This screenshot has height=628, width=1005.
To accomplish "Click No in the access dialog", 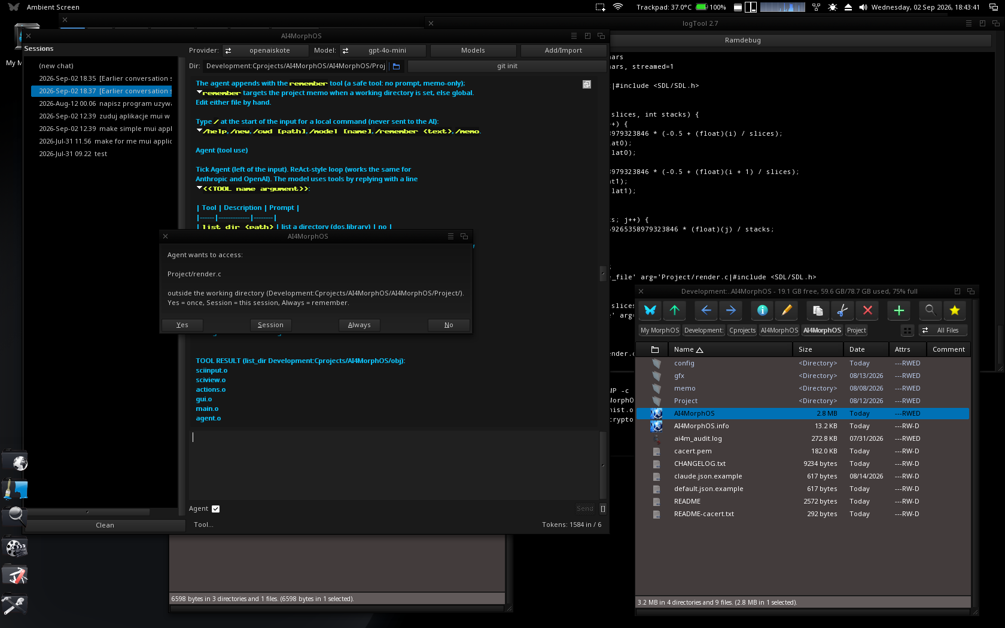I will point(449,325).
